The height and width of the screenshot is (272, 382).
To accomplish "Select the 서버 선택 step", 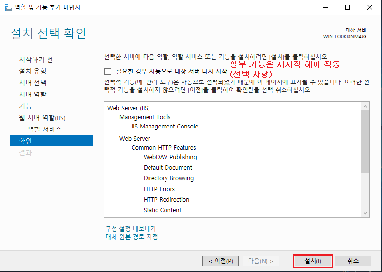I will pos(33,83).
